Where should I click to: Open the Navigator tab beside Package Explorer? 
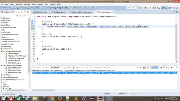click(19, 12)
